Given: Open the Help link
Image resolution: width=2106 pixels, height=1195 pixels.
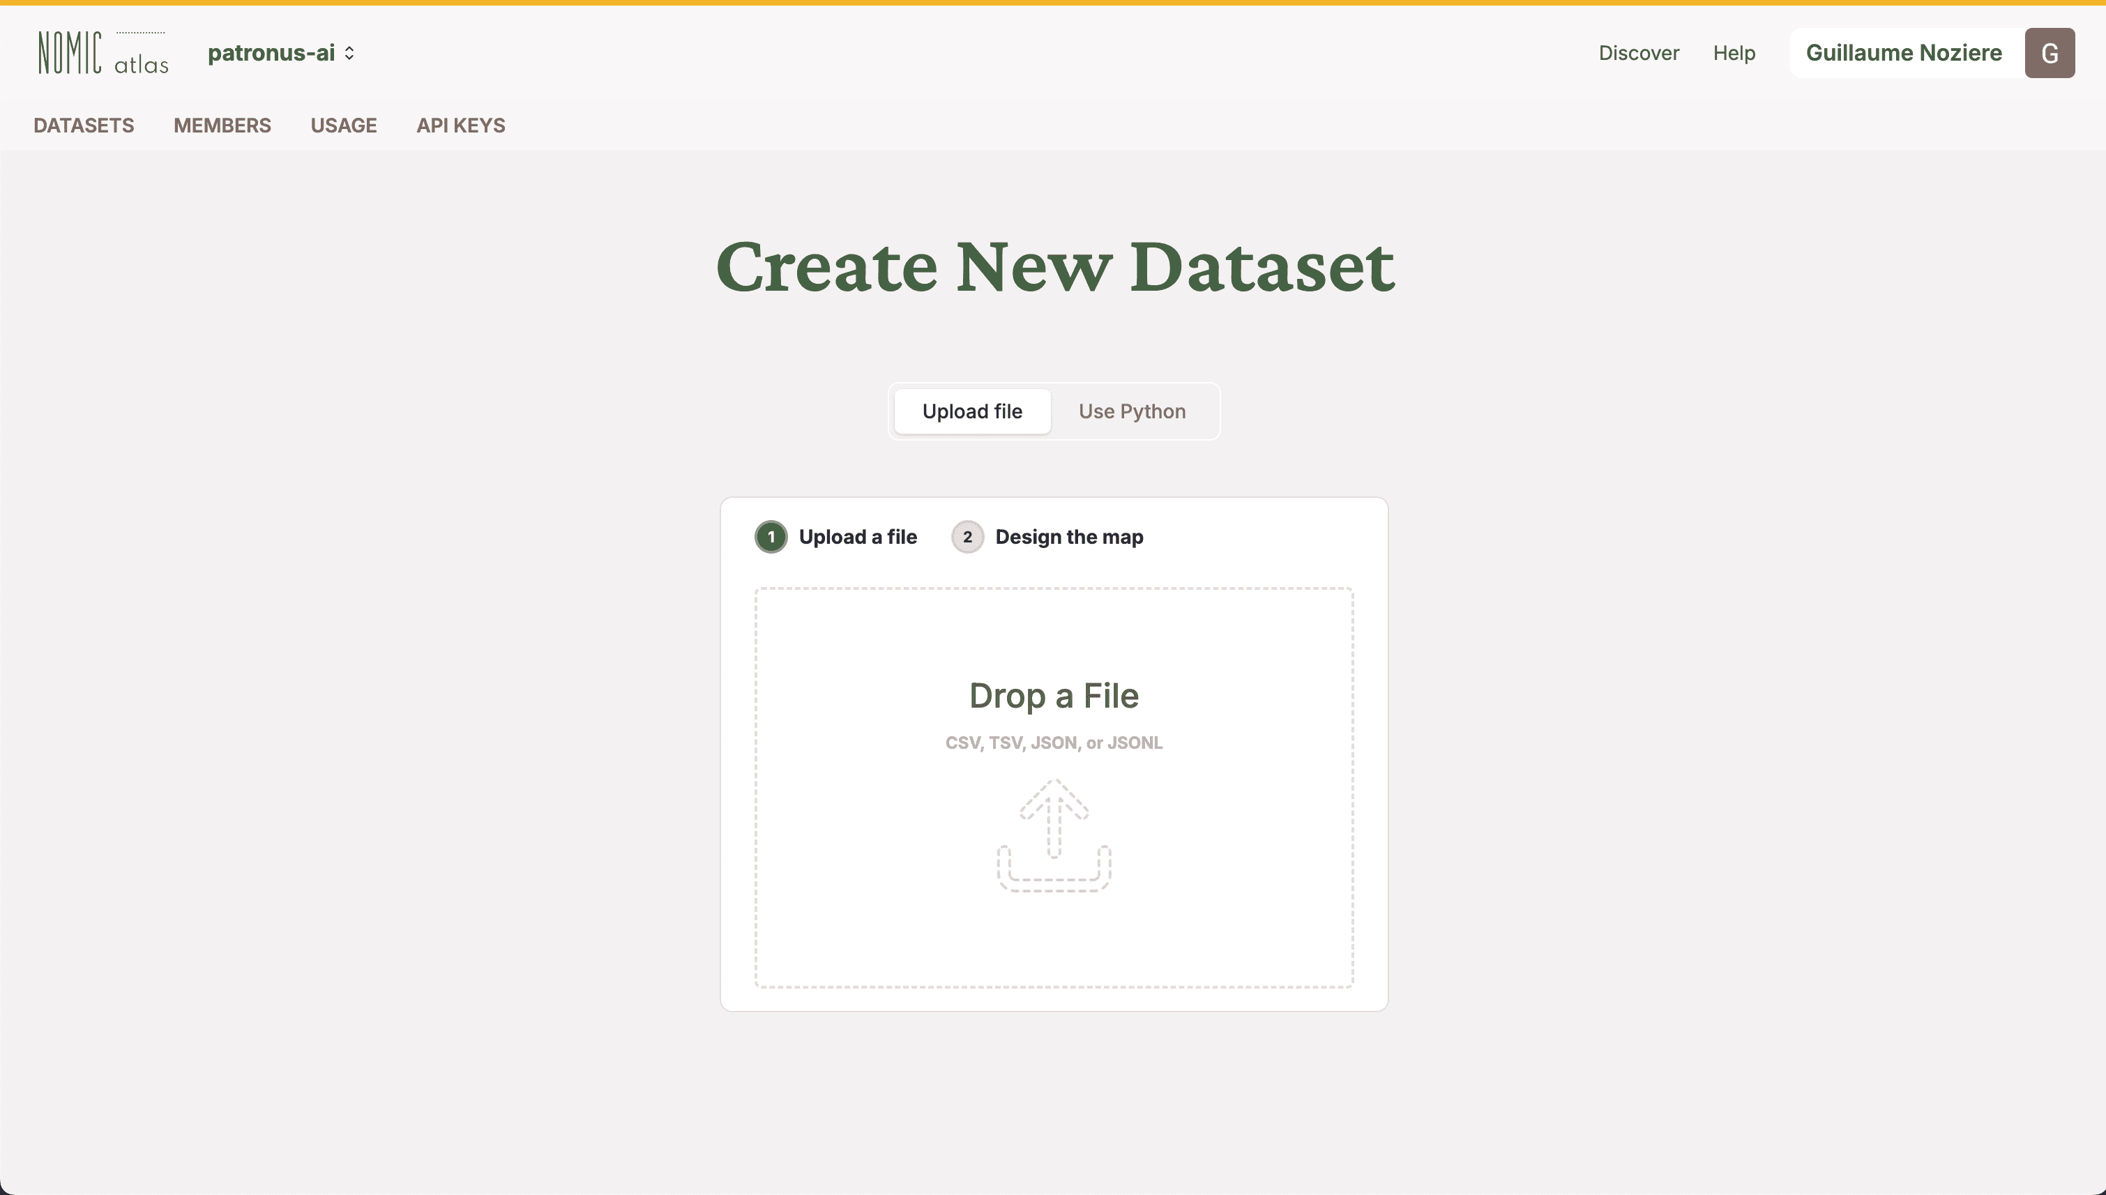Looking at the screenshot, I should [x=1734, y=54].
